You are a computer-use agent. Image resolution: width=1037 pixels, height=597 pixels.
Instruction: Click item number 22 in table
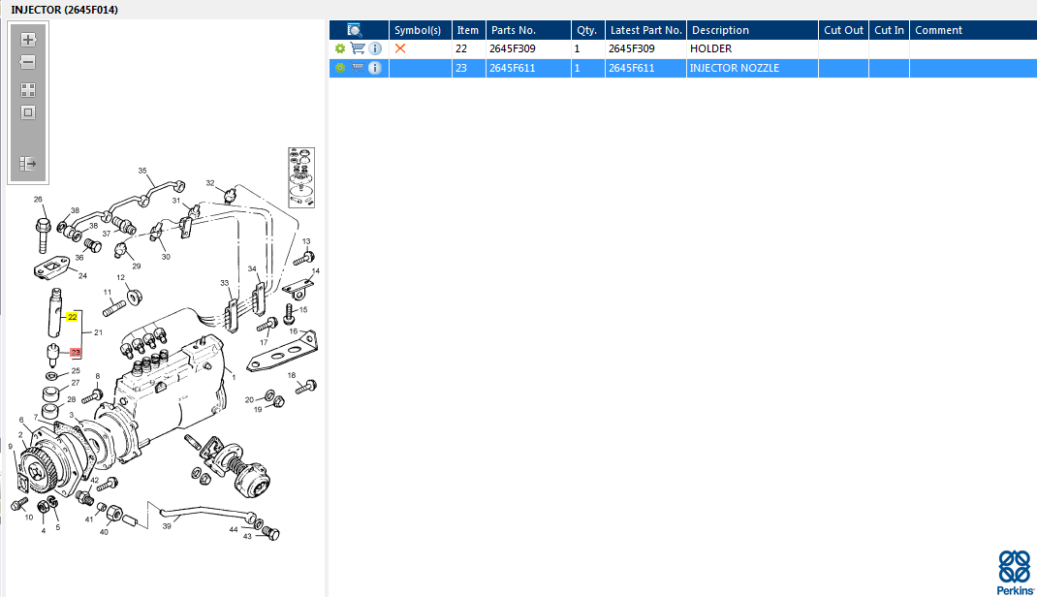[x=461, y=48]
